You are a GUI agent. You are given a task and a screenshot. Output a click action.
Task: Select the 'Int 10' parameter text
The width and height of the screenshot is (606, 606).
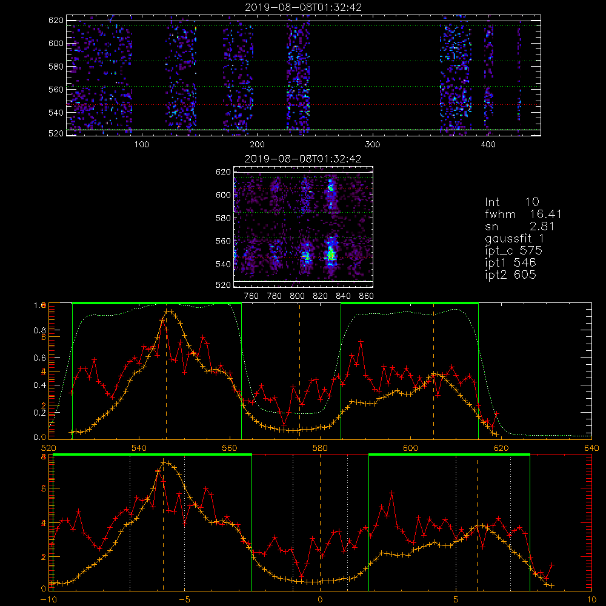coord(511,202)
